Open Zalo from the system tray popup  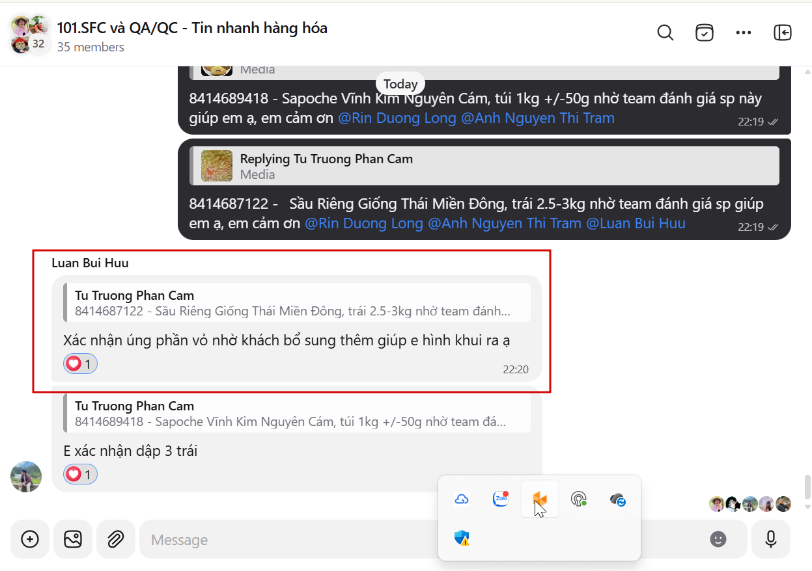pos(500,499)
